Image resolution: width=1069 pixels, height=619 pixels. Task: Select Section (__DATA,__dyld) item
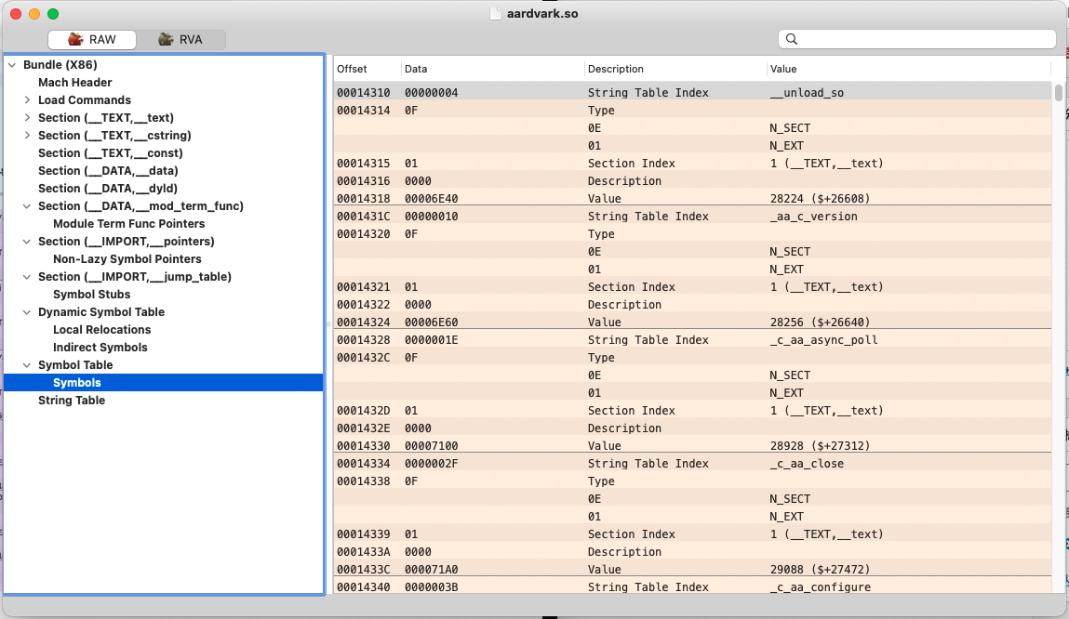[x=108, y=189]
